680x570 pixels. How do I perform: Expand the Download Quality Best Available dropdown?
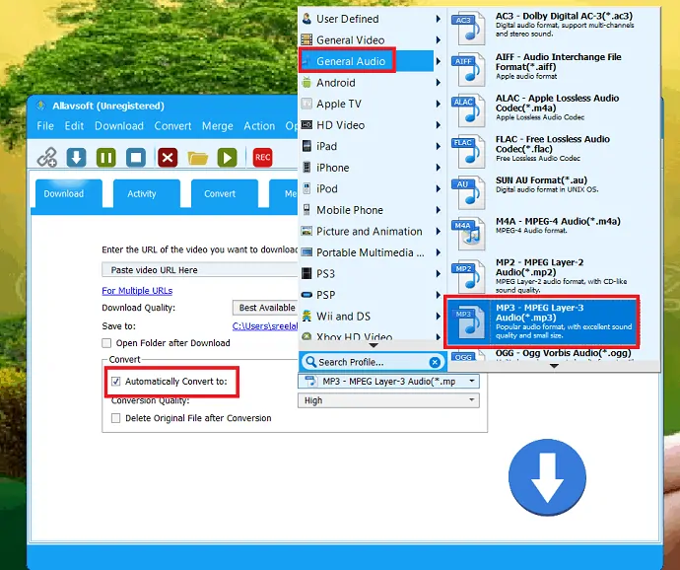point(265,308)
